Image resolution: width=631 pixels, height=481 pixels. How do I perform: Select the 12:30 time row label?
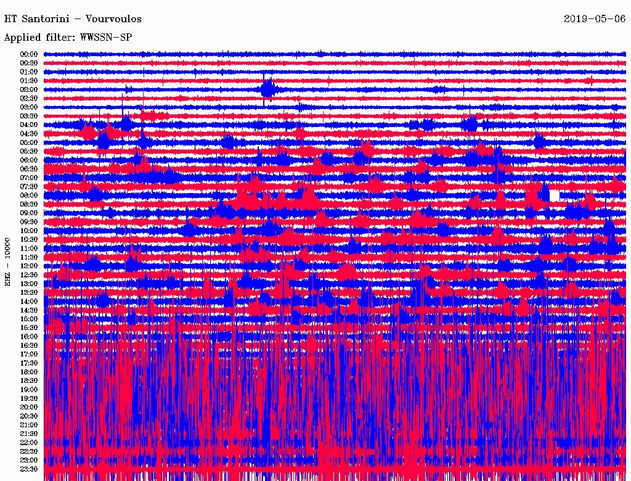[29, 275]
